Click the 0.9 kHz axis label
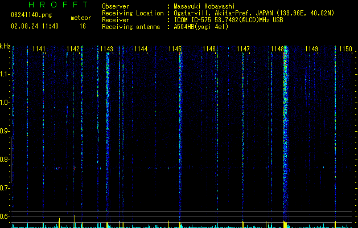The height and width of the screenshot is (228, 358). [5, 131]
